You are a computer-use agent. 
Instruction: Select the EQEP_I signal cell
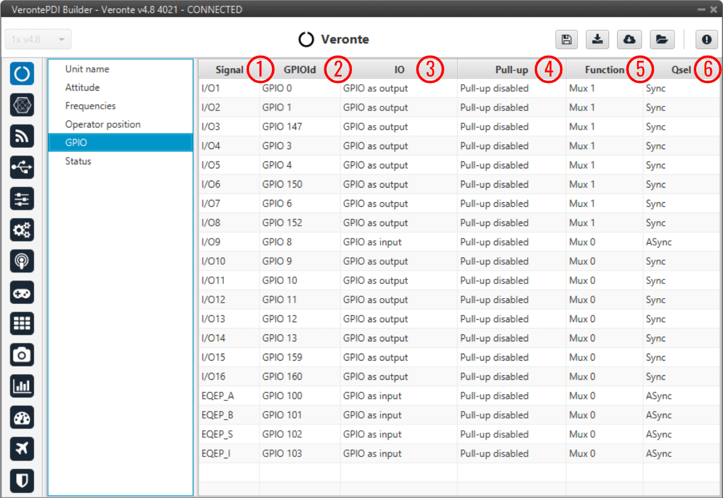229,454
